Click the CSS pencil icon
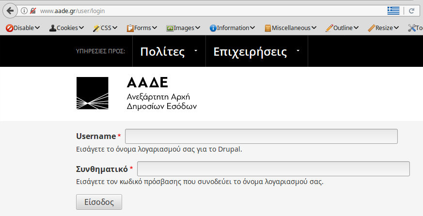Screen dimensions: 423x216 click(96, 28)
